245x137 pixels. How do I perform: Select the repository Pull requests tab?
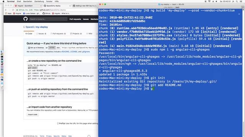58,33
